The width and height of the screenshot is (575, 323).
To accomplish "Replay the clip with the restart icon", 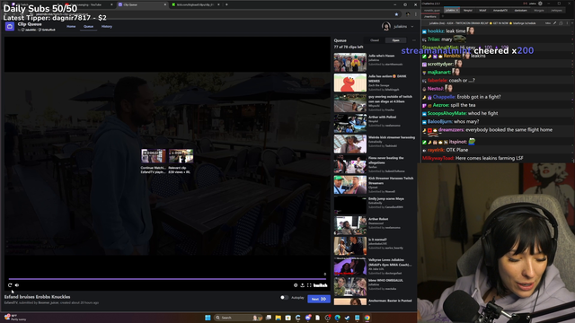I will (10, 285).
